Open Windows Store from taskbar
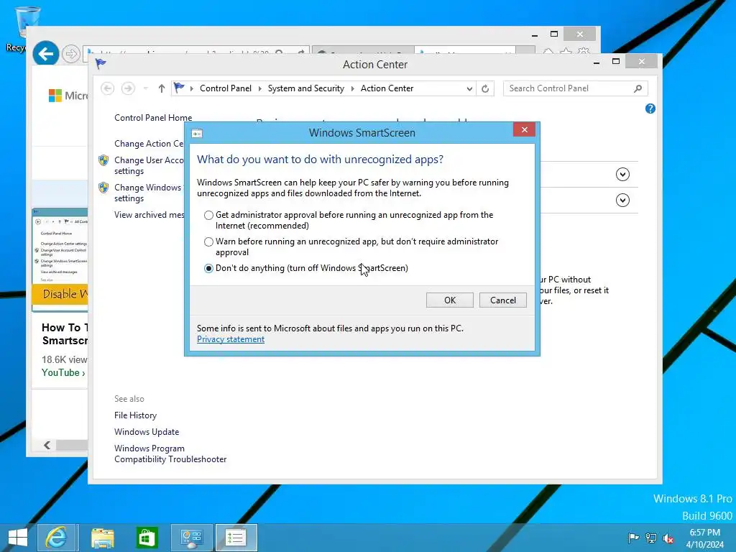This screenshot has width=736, height=552. (147, 538)
